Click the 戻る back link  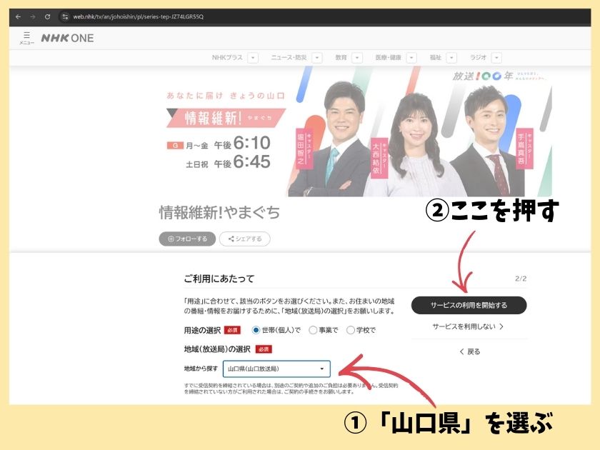tap(469, 351)
